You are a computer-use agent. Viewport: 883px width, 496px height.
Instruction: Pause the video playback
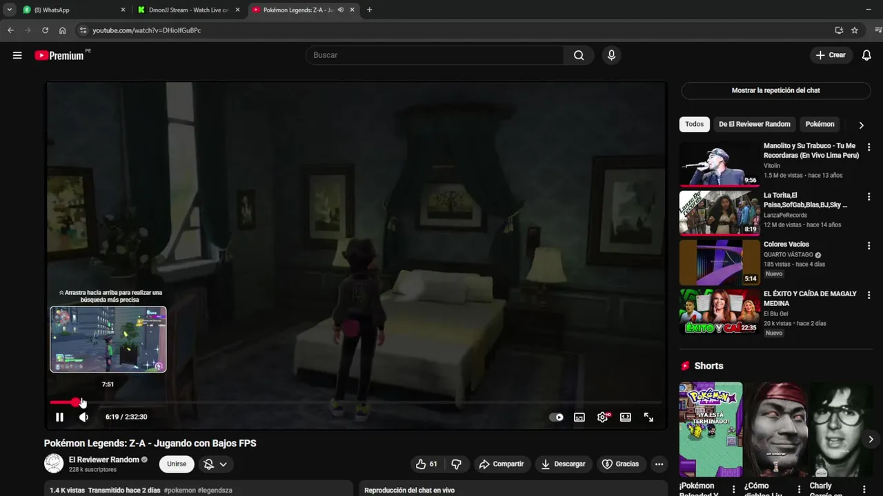click(x=59, y=417)
